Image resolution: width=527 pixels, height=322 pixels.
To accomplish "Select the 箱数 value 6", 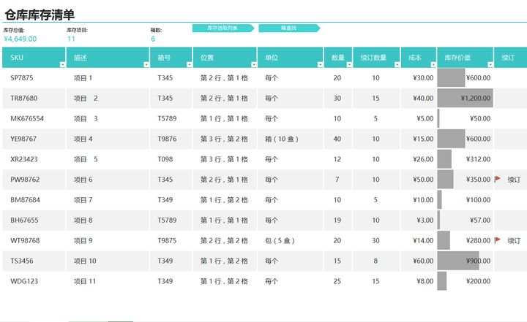I will tap(153, 39).
